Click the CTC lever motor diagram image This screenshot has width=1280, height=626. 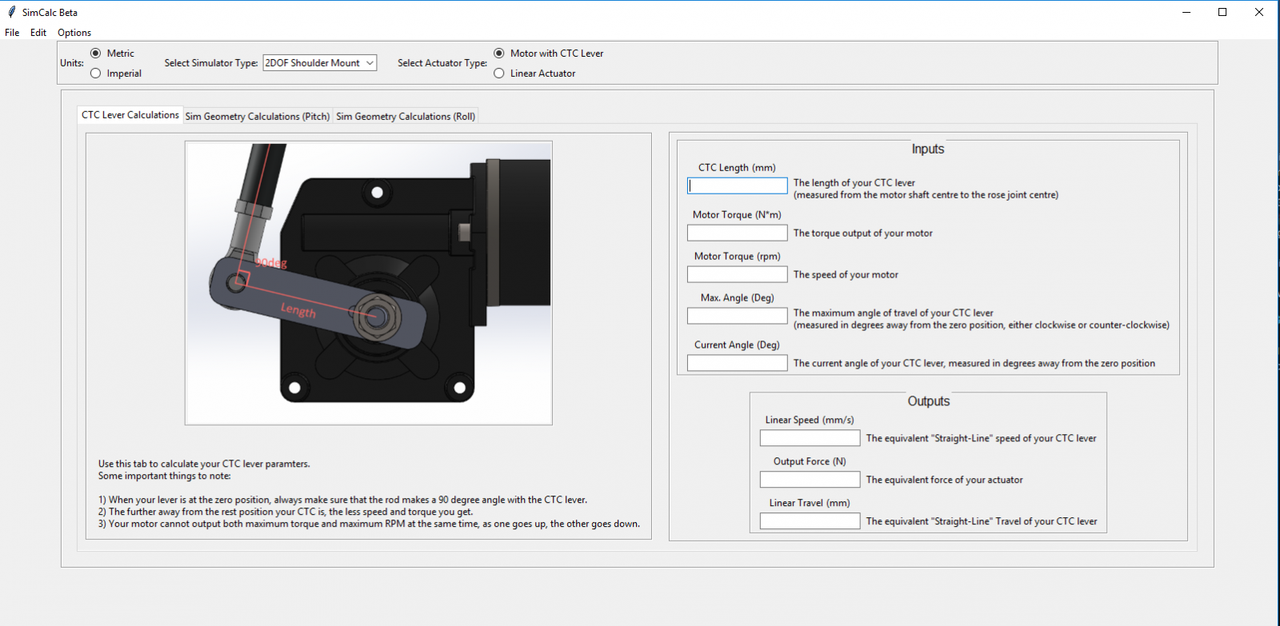(x=369, y=283)
